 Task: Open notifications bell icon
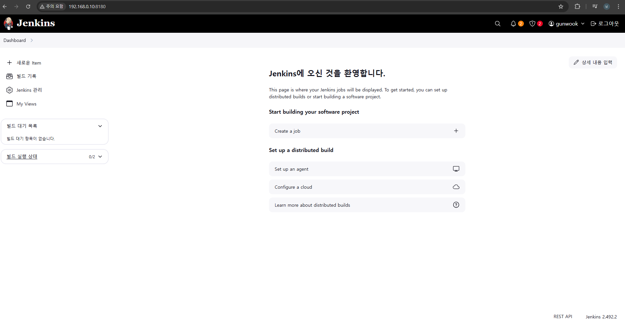coord(513,24)
